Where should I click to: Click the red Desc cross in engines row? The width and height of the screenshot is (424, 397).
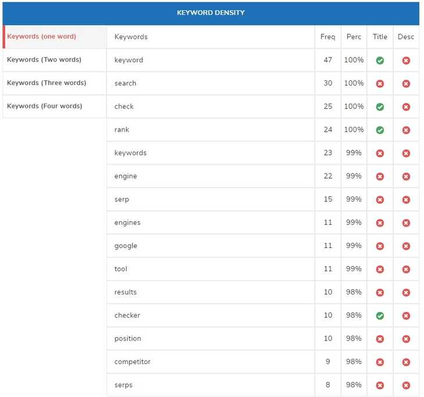tap(406, 223)
